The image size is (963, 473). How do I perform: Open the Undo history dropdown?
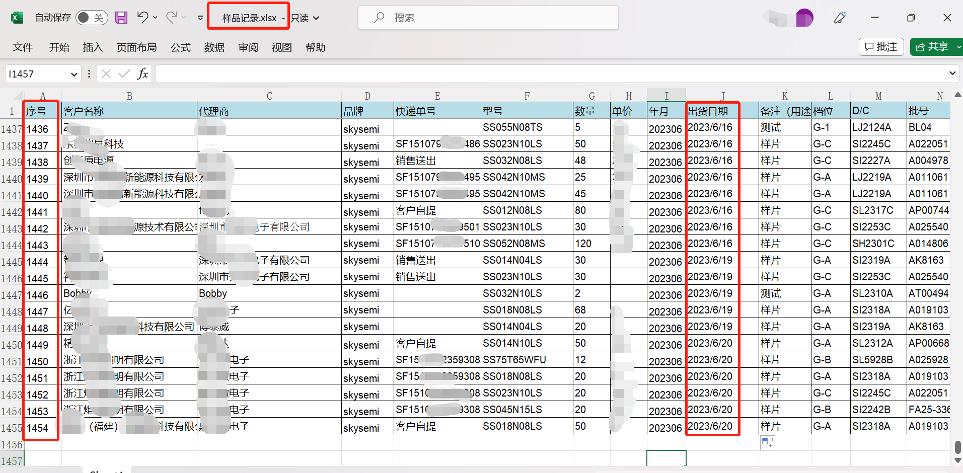click(x=155, y=18)
